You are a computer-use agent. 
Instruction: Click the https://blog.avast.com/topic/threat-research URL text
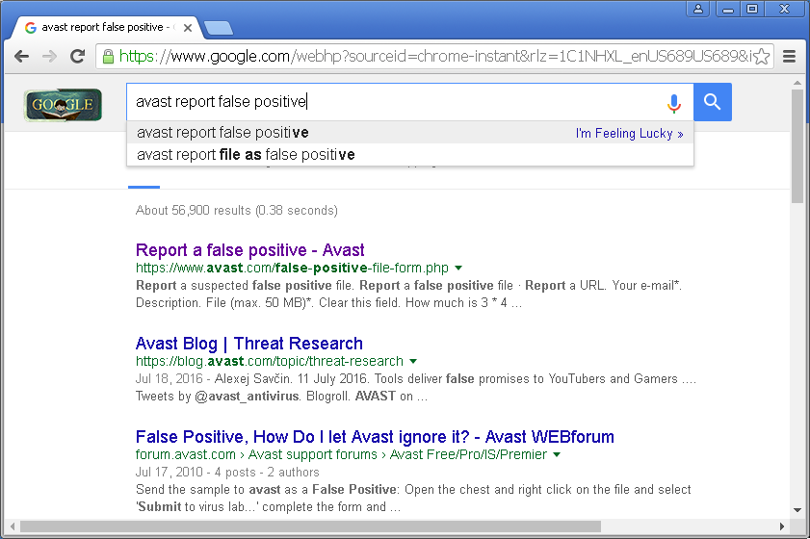click(269, 361)
